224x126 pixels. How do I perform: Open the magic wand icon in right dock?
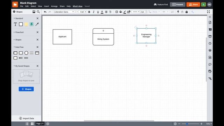click(x=210, y=78)
